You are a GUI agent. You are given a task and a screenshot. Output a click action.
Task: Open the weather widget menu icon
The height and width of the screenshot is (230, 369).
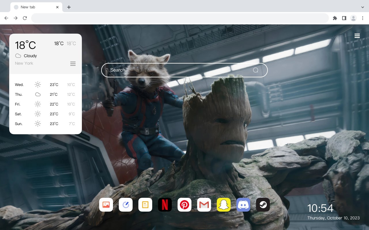[x=73, y=64]
